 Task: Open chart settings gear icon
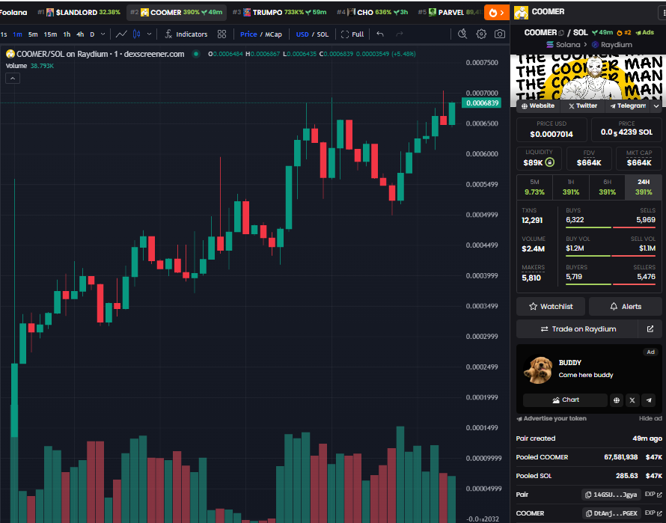(x=481, y=34)
